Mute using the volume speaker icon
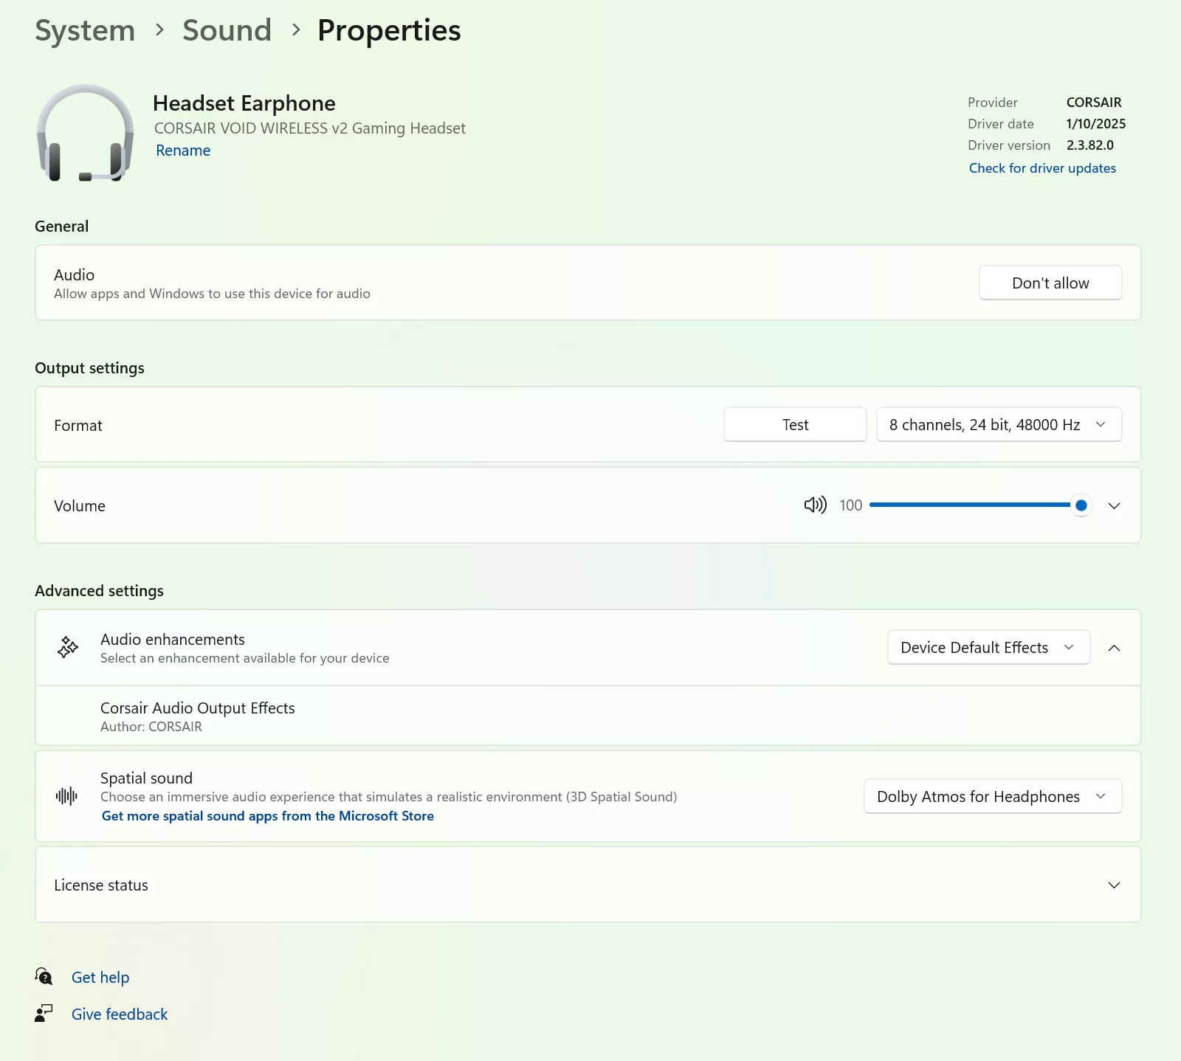1181x1061 pixels. [815, 505]
